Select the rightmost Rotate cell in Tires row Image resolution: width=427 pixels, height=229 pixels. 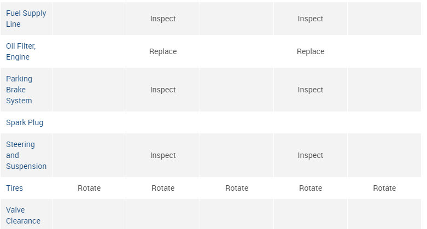coord(384,188)
